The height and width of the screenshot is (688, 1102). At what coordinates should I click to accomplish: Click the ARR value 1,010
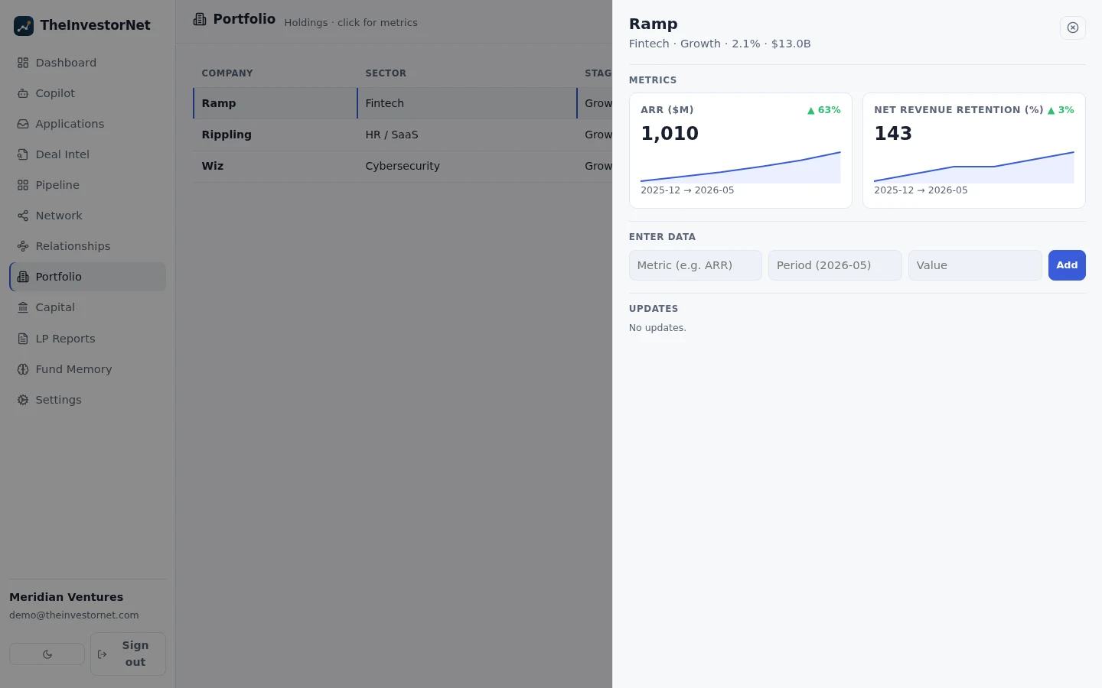[x=670, y=133]
